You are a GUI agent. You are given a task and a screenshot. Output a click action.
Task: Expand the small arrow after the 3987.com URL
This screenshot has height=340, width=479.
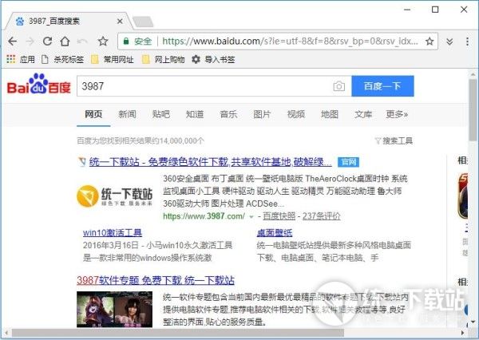coord(251,217)
